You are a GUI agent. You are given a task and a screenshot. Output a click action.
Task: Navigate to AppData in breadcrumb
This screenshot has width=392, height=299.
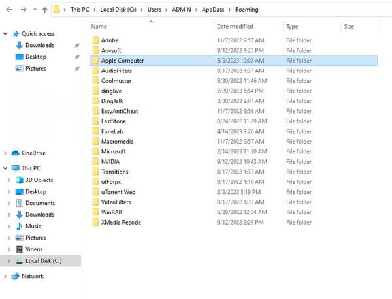pos(213,10)
